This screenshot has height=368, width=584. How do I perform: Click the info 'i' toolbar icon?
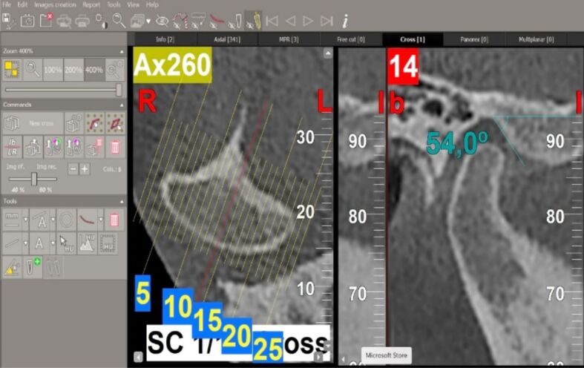(x=345, y=21)
